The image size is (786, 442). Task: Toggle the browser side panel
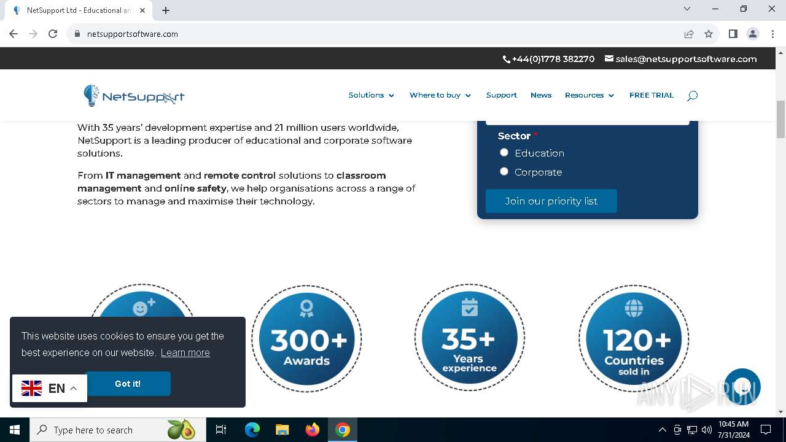point(733,34)
